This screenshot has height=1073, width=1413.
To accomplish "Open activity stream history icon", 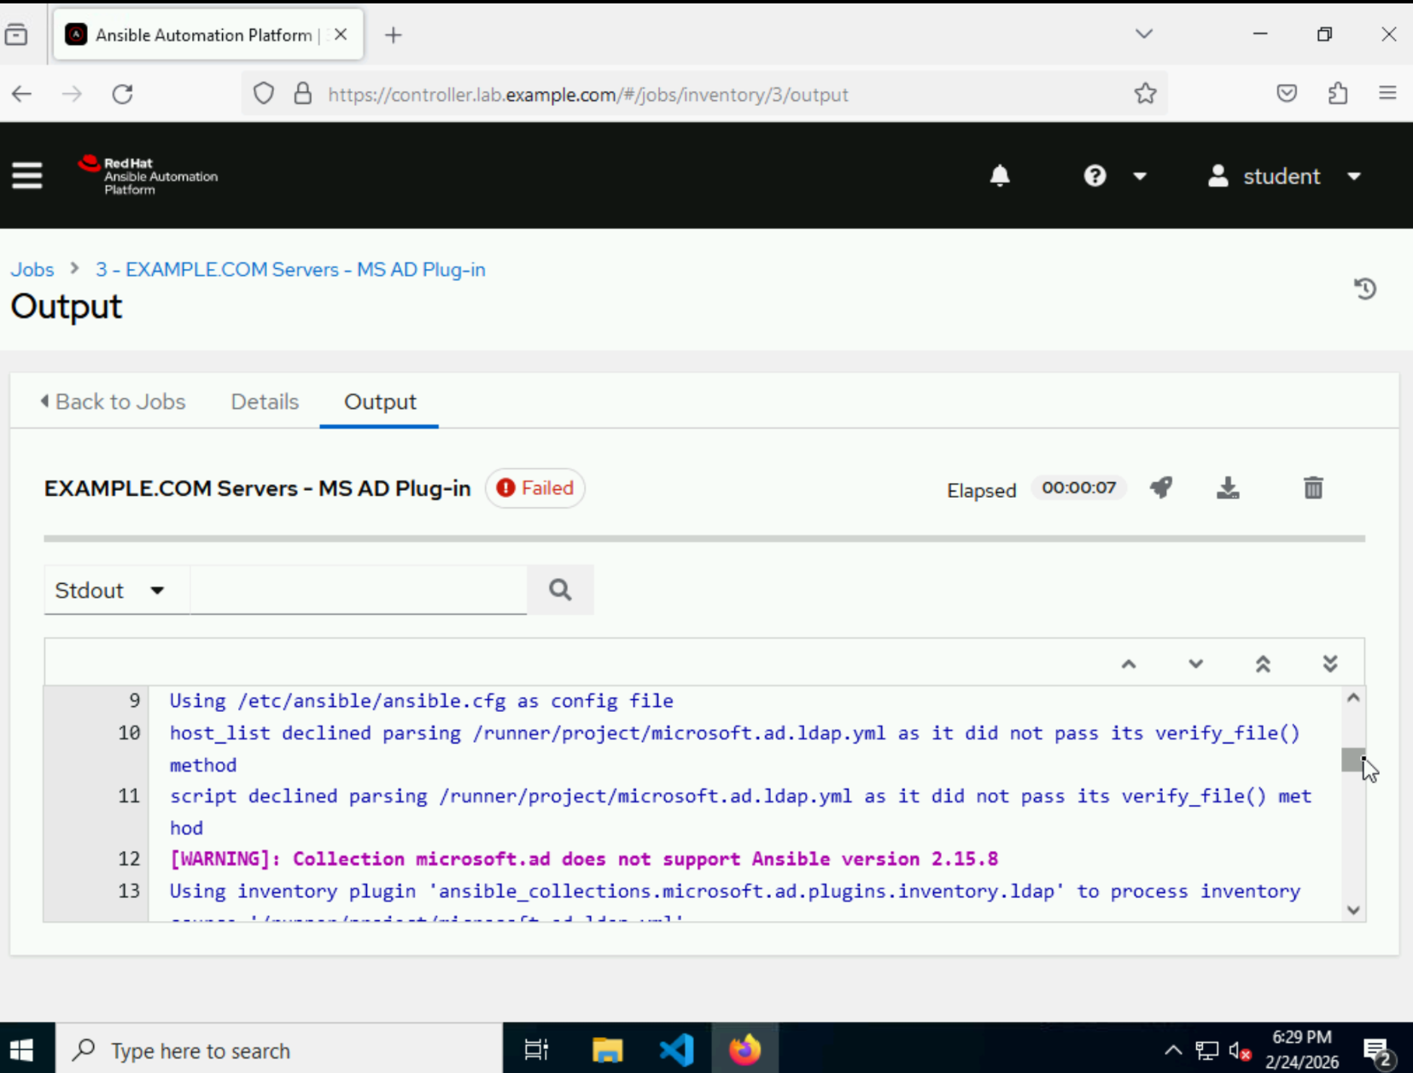I will tap(1364, 289).
